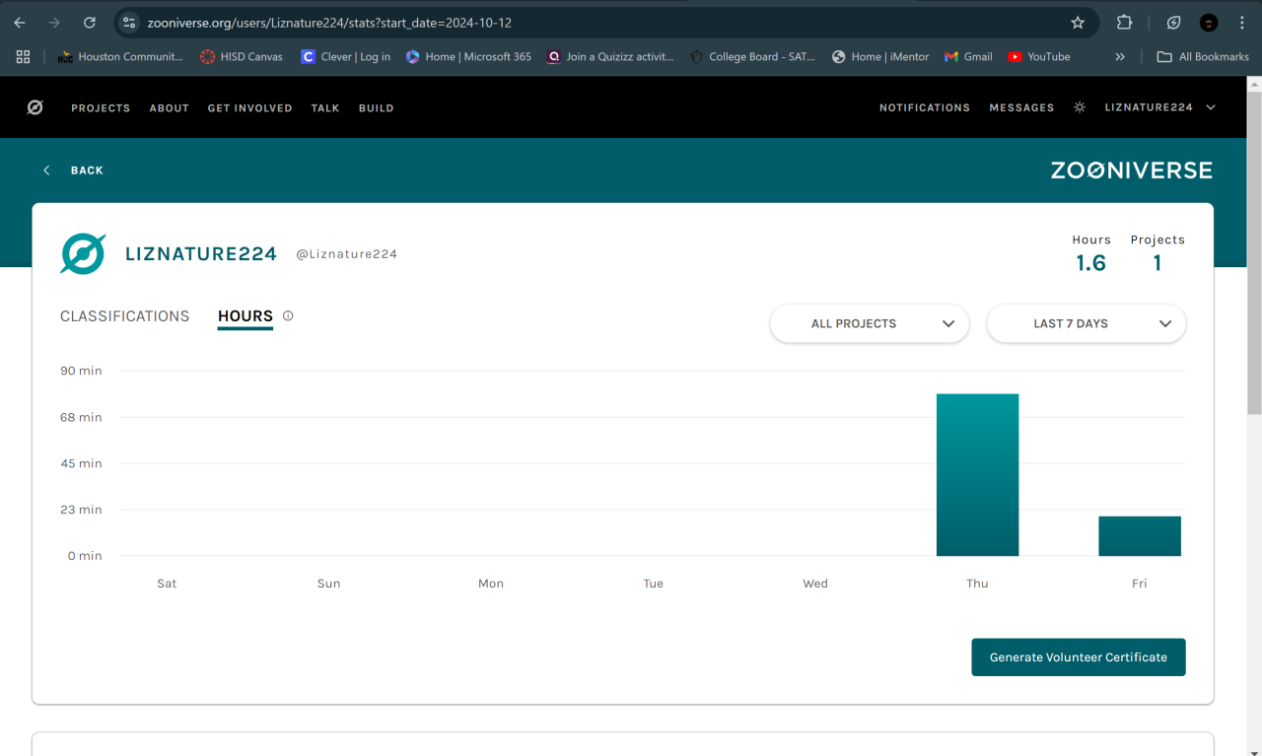Viewport: 1262px width, 756px height.
Task: Click the LIZNATURE224 display name heading
Action: point(201,253)
